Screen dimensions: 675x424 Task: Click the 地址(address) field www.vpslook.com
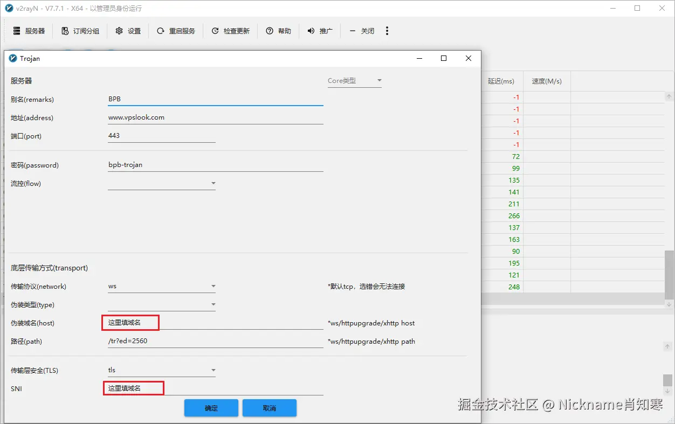click(x=216, y=117)
